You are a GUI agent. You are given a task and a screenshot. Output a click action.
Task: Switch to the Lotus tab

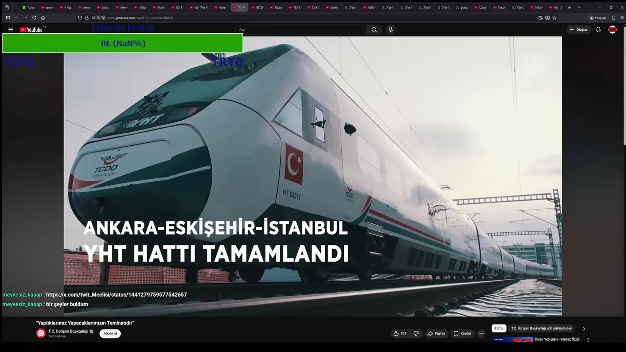[x=103, y=7]
